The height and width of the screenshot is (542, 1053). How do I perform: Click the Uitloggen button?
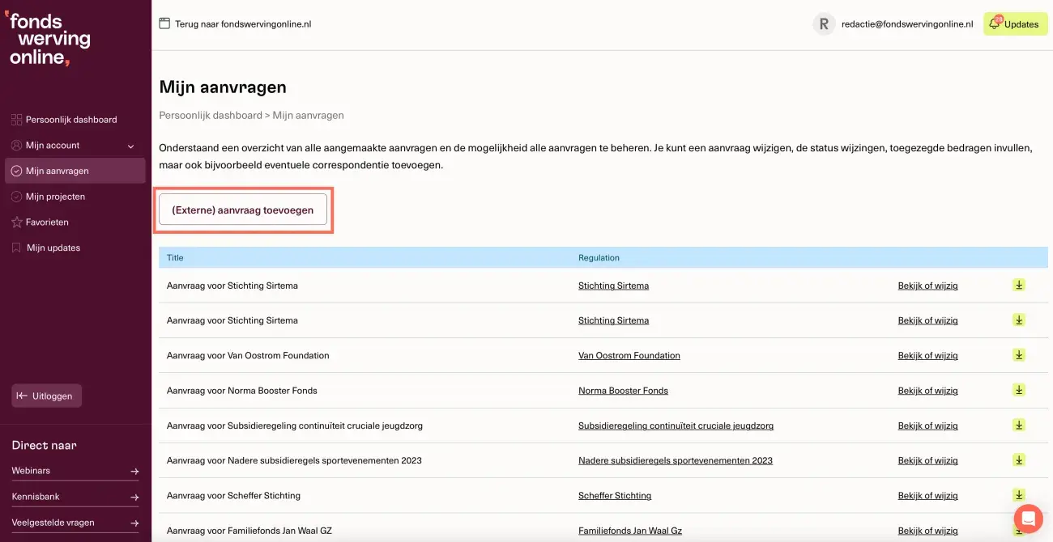(x=46, y=396)
